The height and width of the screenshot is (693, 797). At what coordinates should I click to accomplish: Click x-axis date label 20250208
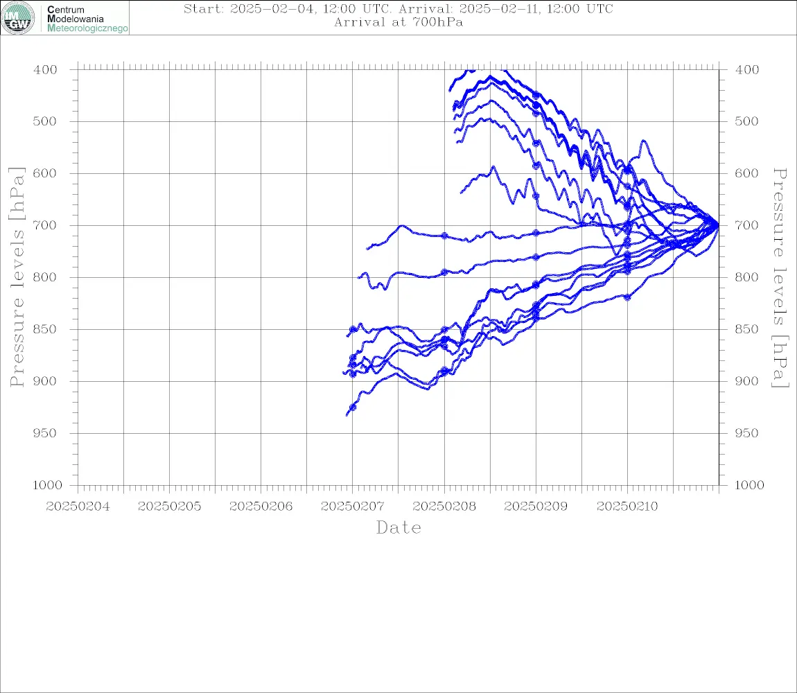(x=444, y=507)
